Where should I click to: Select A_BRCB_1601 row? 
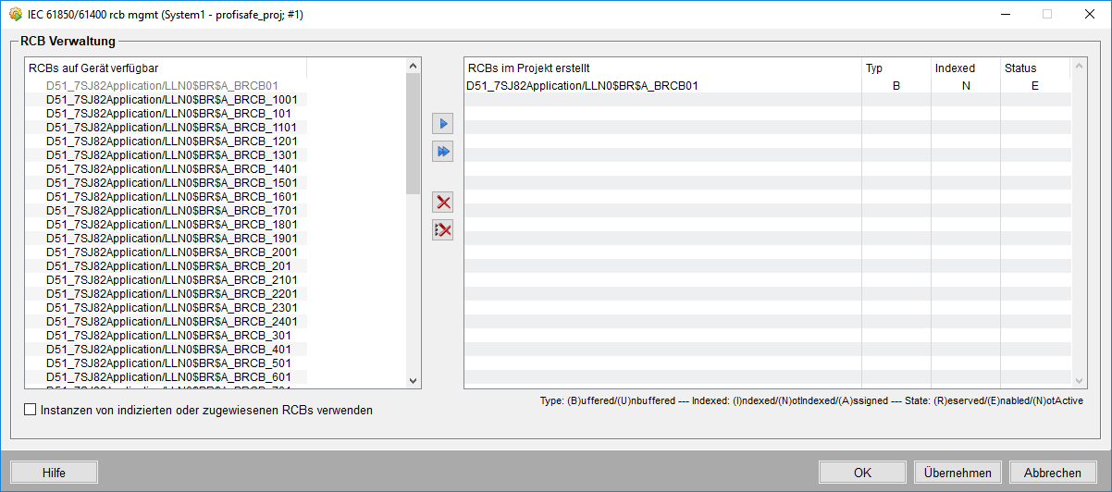click(167, 196)
